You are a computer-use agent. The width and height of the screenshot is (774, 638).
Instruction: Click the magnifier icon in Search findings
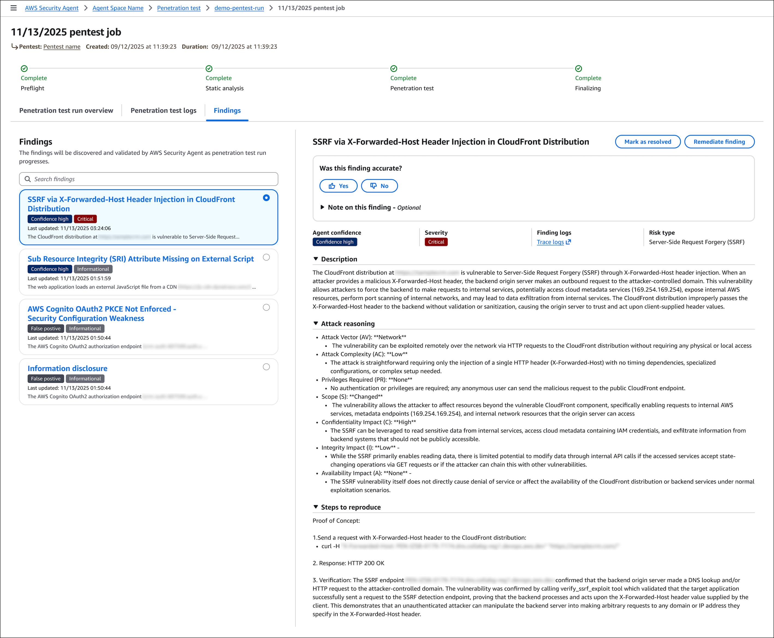click(28, 179)
